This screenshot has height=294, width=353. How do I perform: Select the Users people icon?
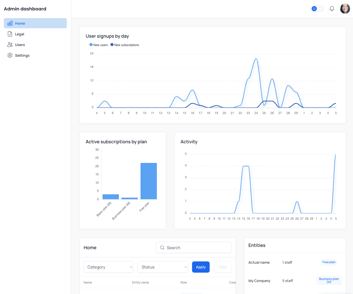[x=10, y=45]
